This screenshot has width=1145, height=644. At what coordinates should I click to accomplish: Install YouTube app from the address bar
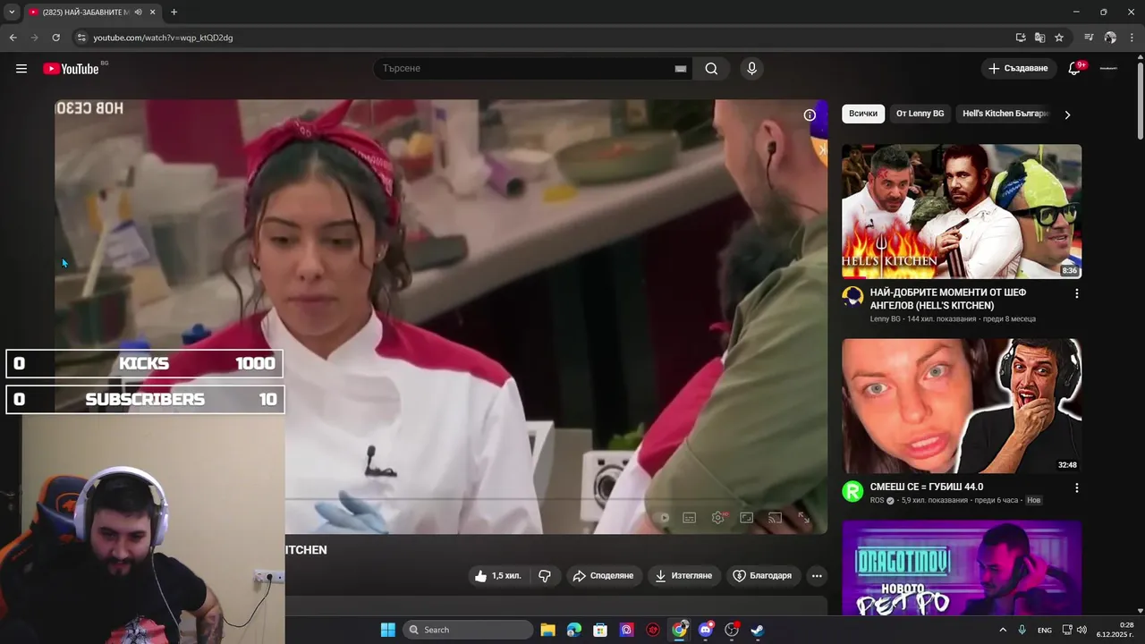pos(1021,38)
